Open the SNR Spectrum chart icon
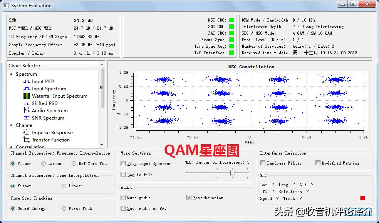Image resolution: width=379 pixels, height=223 pixels. coord(27,118)
